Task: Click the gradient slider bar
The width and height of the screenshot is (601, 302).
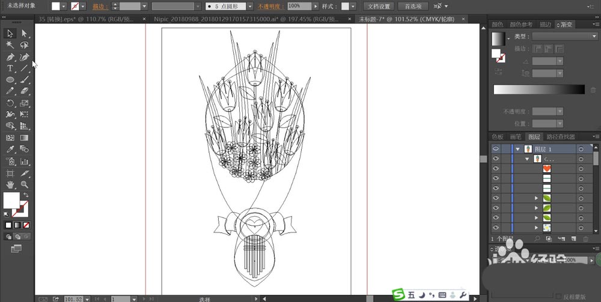Action: pos(539,89)
